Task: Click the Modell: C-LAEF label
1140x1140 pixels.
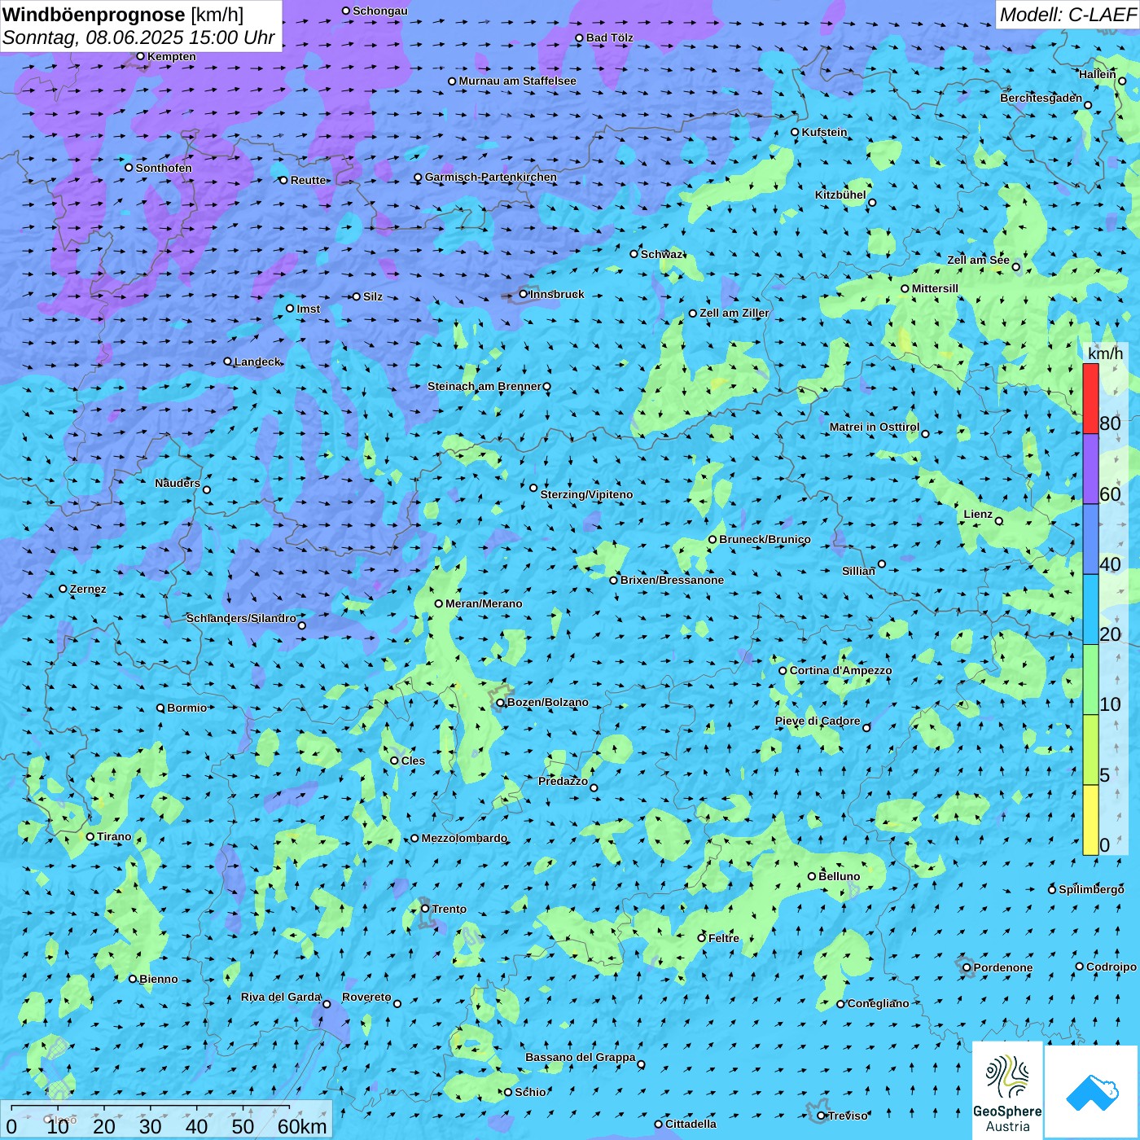Action: coord(1068,15)
